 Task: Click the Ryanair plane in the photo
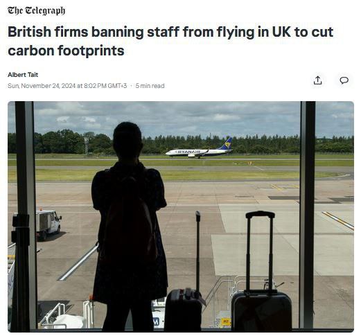click(199, 149)
